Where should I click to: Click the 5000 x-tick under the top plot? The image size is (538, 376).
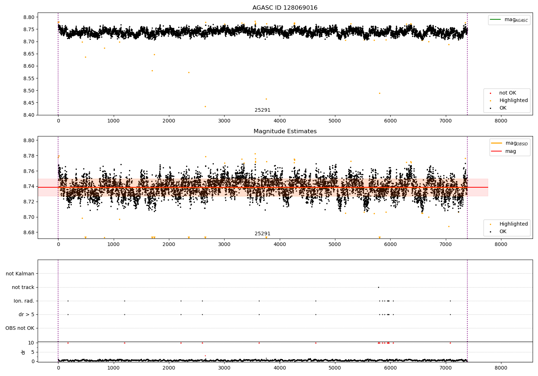coord(335,121)
